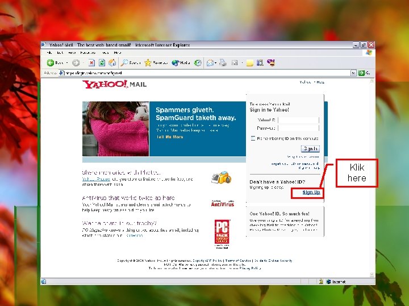409x306 pixels.
Task: Click the page icon in address bar
Action: pyautogui.click(x=61, y=73)
